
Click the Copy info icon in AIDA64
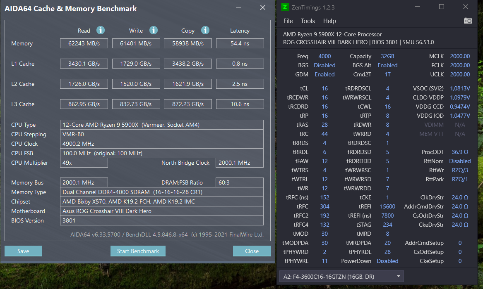[205, 30]
